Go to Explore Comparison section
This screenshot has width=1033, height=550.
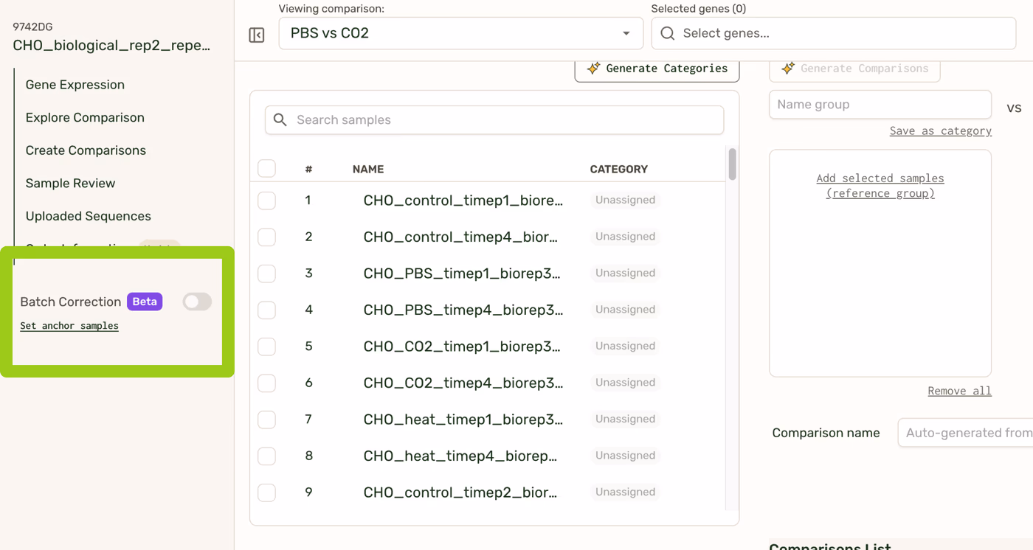click(x=85, y=117)
